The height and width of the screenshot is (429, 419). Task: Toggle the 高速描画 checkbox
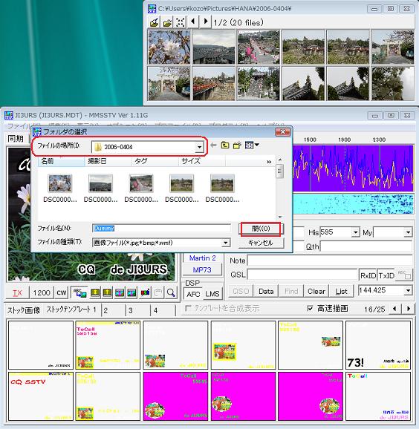[310, 308]
